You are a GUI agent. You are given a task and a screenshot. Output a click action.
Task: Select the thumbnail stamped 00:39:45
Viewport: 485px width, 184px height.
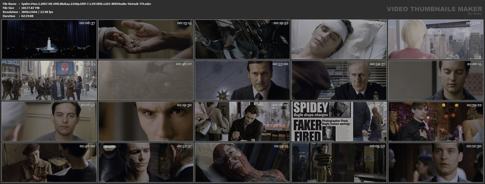(x=49, y=80)
